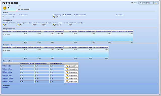Viewport: 161px width, 96px height.
Task: Load data for Isporuka roba row
Action: (x=71, y=75)
